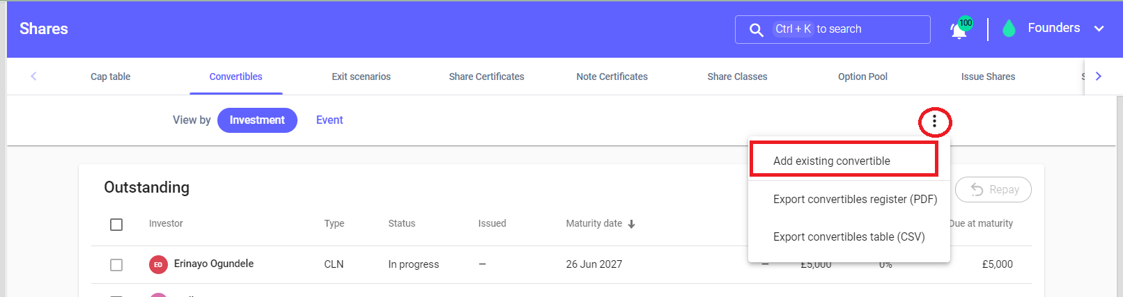Check the Erinayo Ogundele row checkbox
Image resolution: width=1123 pixels, height=297 pixels.
click(116, 265)
